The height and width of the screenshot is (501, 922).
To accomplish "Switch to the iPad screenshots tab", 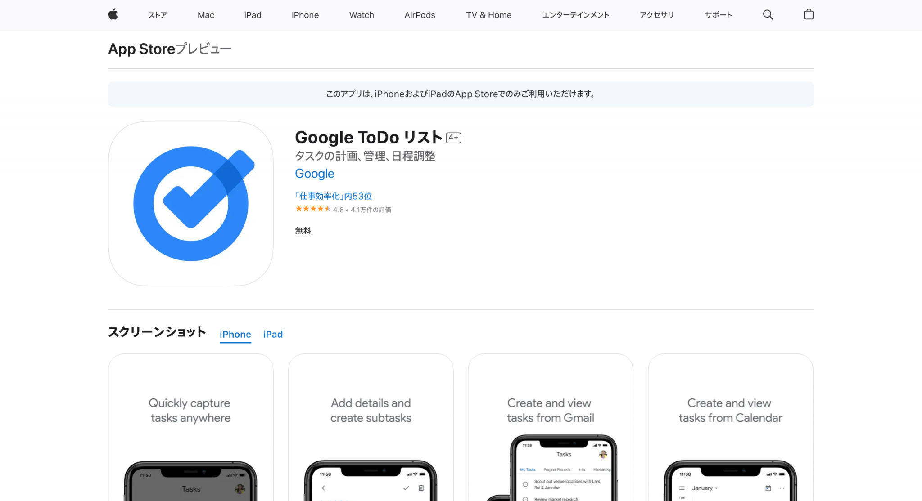I will [273, 334].
